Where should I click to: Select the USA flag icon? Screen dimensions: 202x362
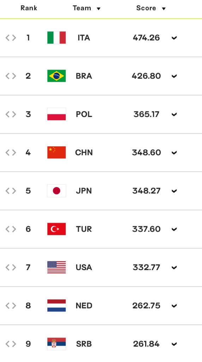(57, 267)
